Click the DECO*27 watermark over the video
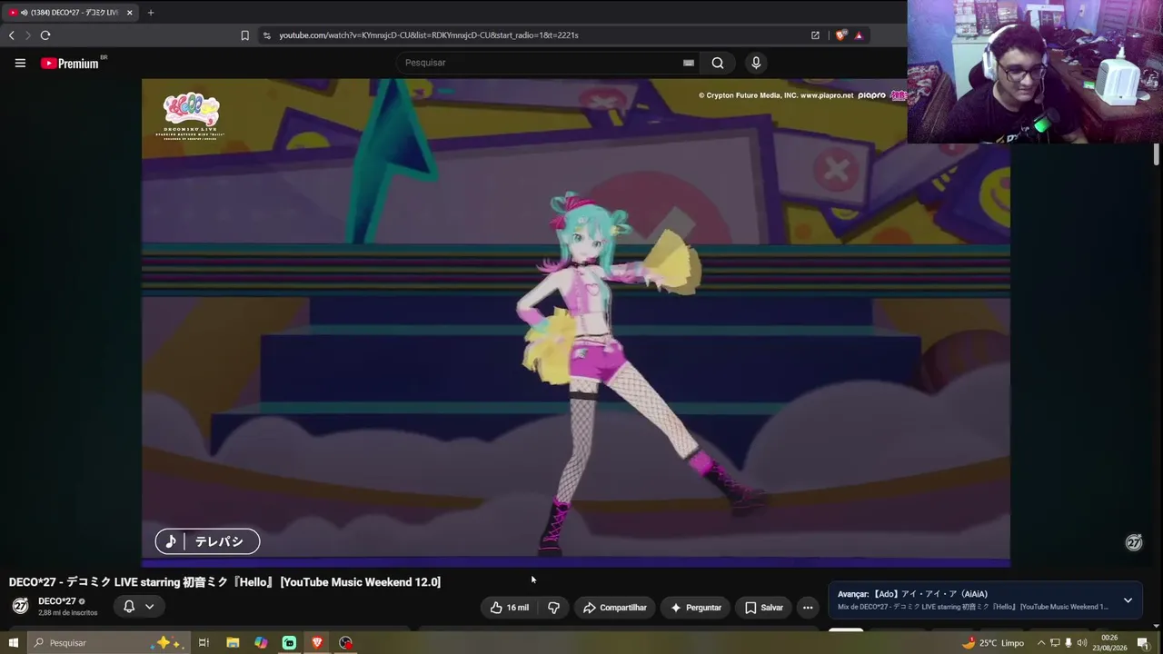Image resolution: width=1163 pixels, height=654 pixels. click(x=1134, y=542)
